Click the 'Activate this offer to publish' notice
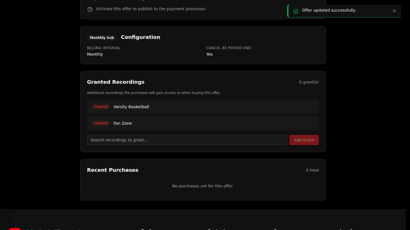The height and width of the screenshot is (230, 410). click(x=151, y=9)
